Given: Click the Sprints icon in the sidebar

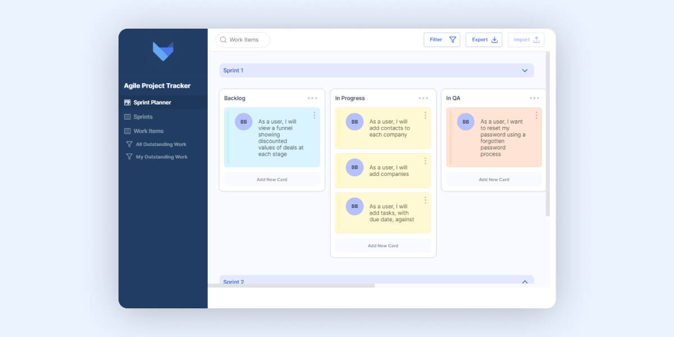Looking at the screenshot, I should coord(127,117).
